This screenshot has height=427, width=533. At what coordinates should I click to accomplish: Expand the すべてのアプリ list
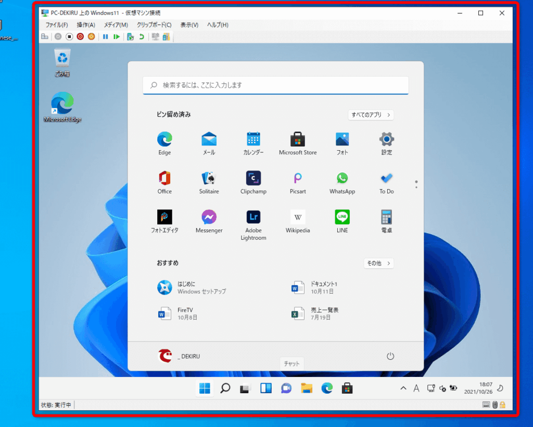(x=371, y=115)
